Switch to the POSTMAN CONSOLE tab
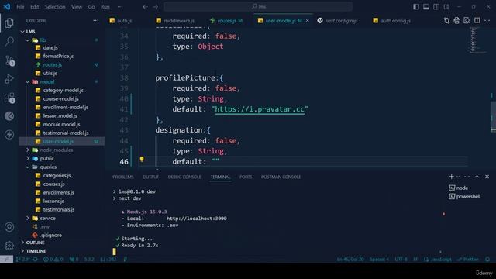The image size is (496, 279). (281, 177)
